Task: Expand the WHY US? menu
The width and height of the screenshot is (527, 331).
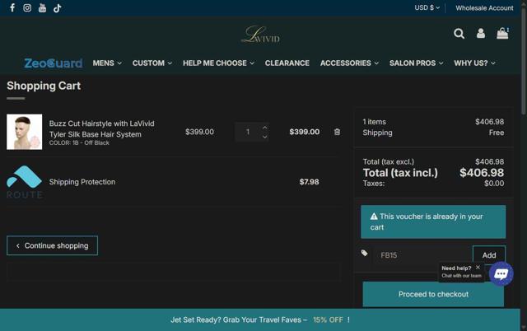Action: (474, 63)
